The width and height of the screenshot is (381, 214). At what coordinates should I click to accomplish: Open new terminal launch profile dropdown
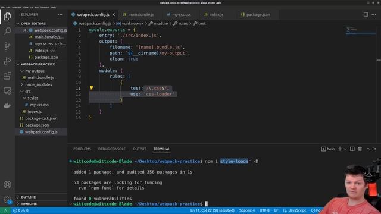pyautogui.click(x=345, y=149)
